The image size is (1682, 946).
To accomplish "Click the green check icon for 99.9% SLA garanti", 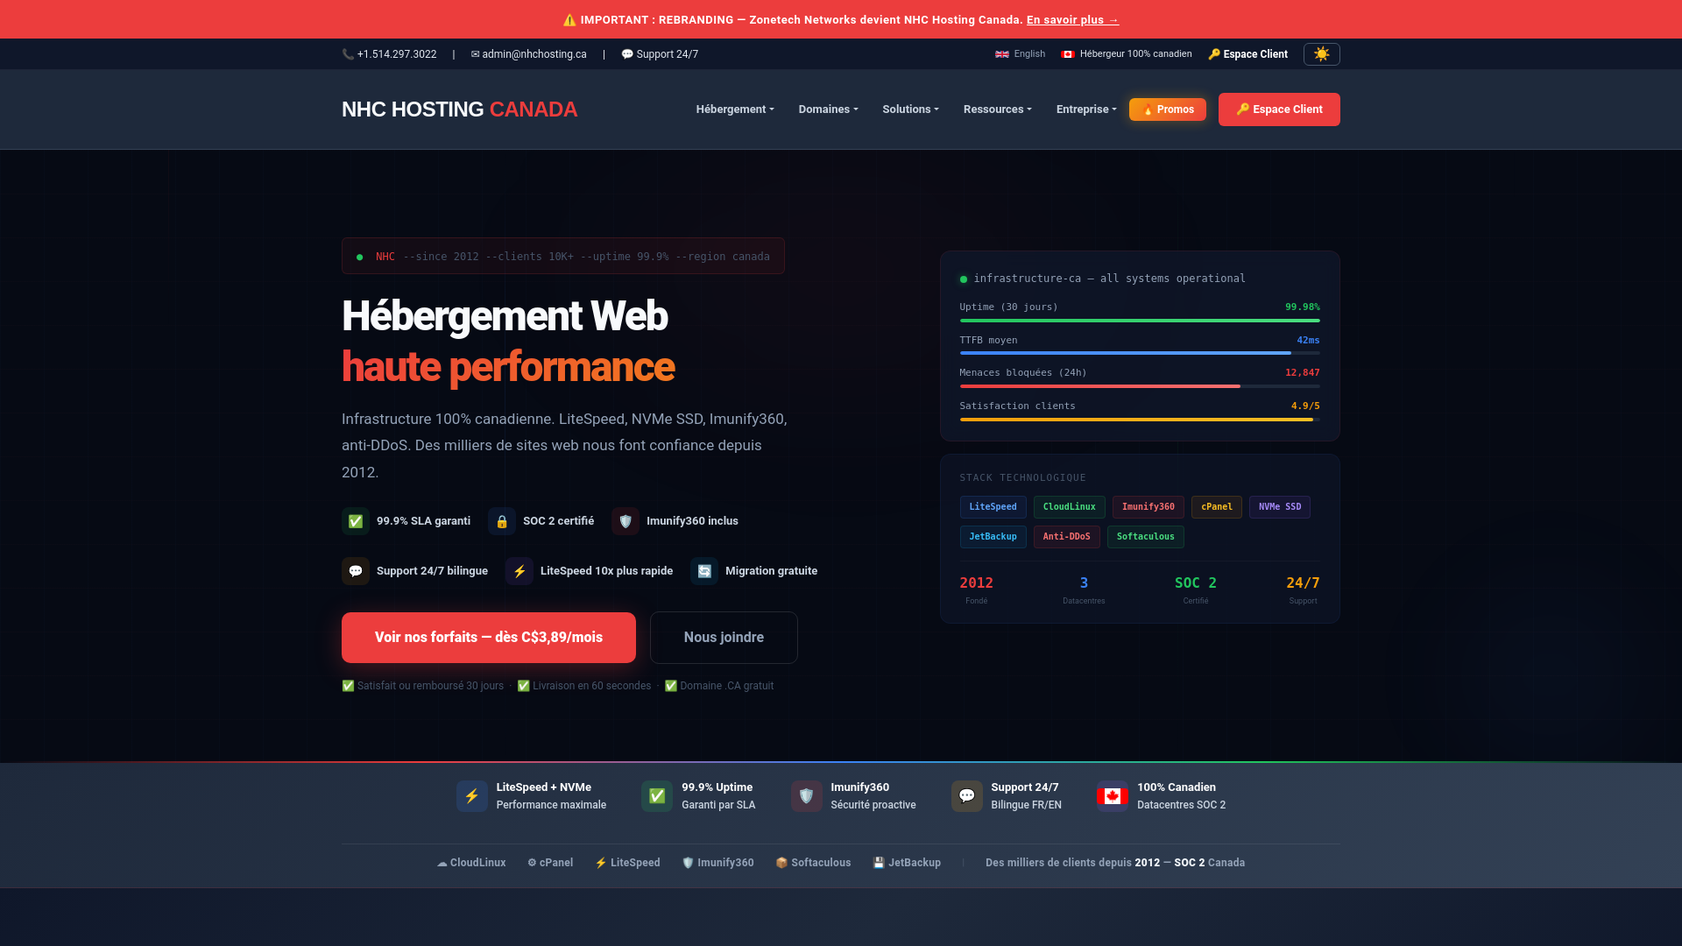I will [x=356, y=521].
